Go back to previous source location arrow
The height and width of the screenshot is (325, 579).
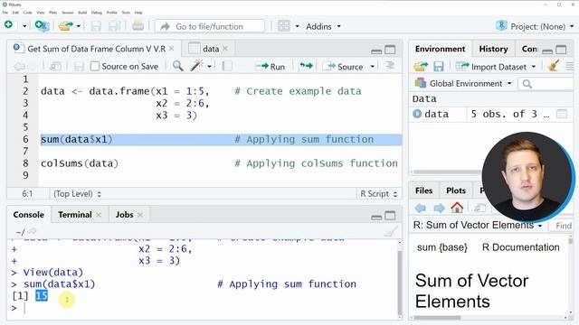(x=19, y=66)
